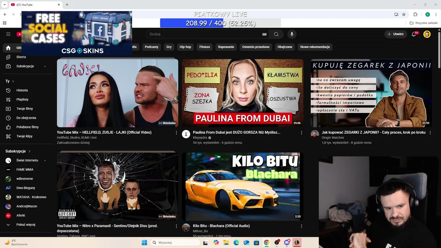441x248 pixels.
Task: Open the Copilot icon in the taskbar
Action: pos(216,242)
